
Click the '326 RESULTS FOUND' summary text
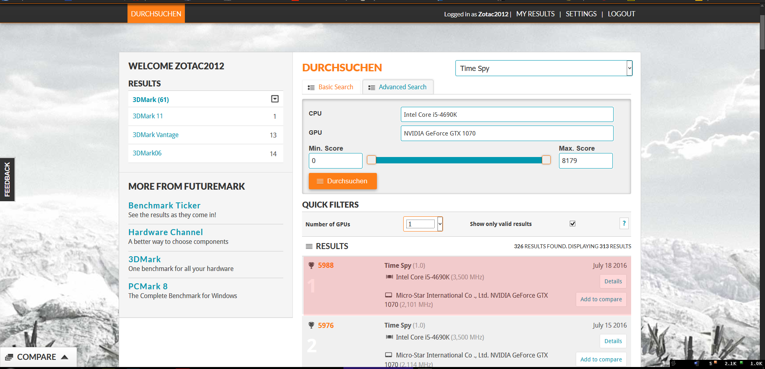[540, 246]
